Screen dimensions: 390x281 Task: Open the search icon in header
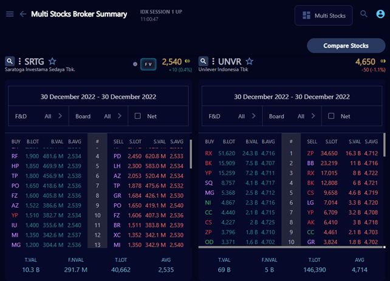click(x=364, y=14)
